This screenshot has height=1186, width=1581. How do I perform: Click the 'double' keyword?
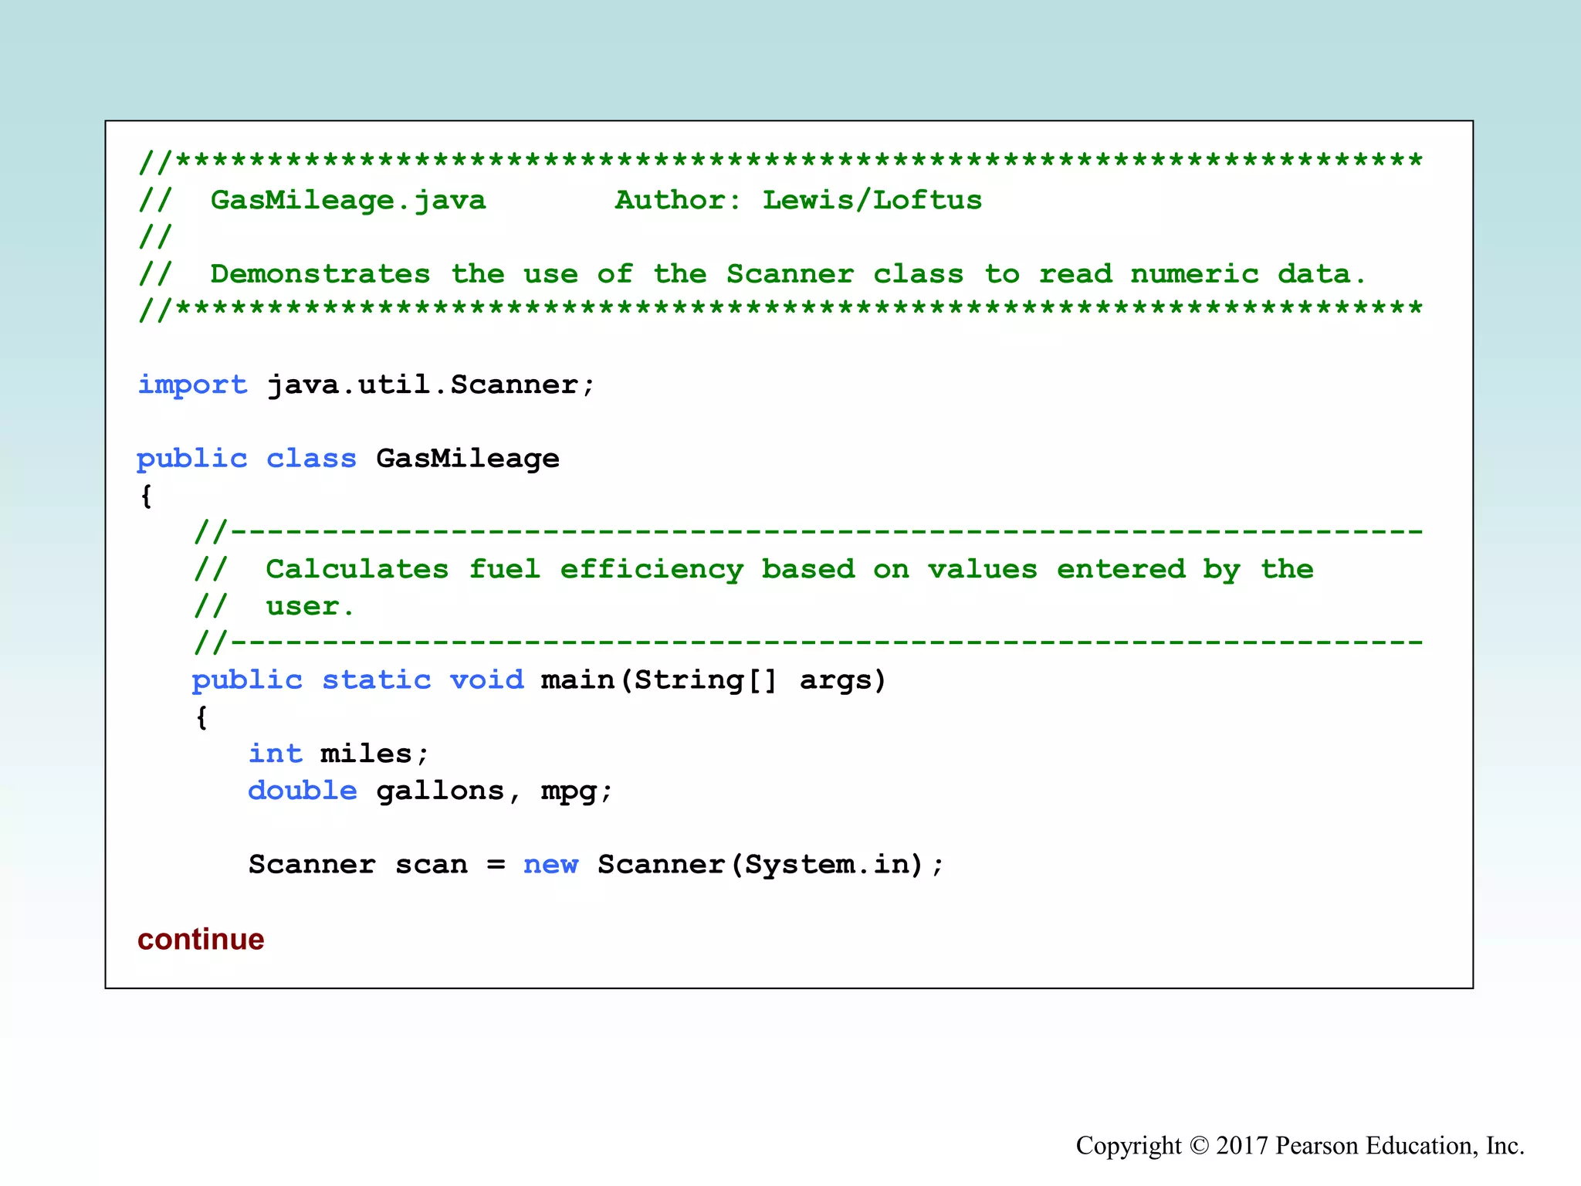[x=302, y=791]
